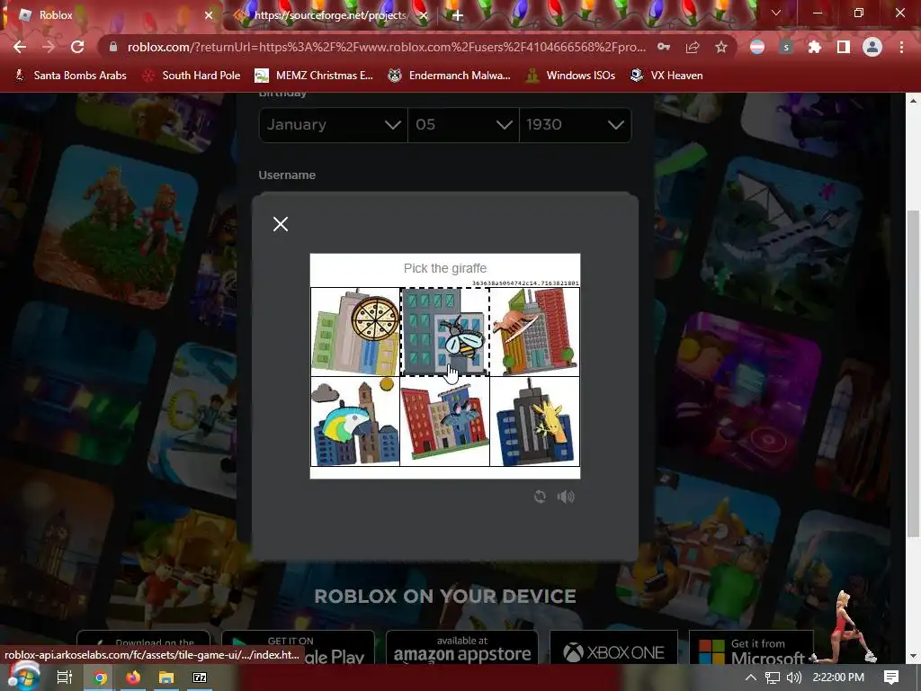Open the birthday year dropdown showing 1930
This screenshot has height=691, width=921.
pyautogui.click(x=575, y=124)
